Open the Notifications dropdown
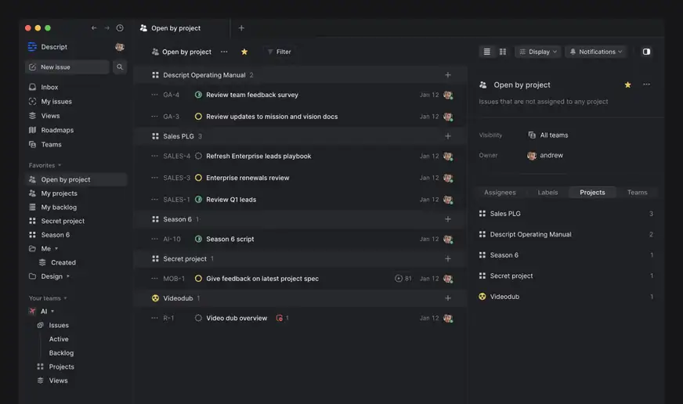The height and width of the screenshot is (404, 683). [596, 52]
